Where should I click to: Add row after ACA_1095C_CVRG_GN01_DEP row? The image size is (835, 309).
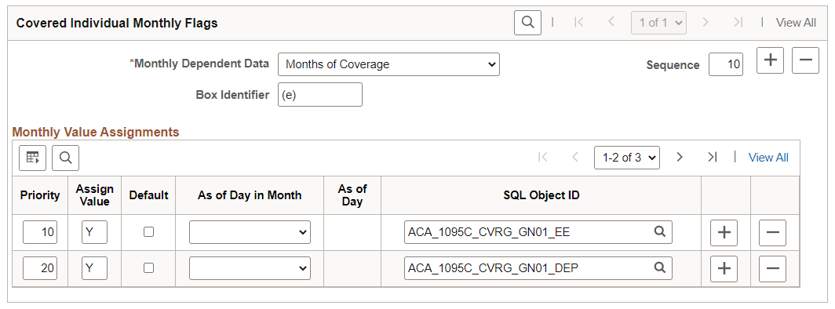pos(724,268)
